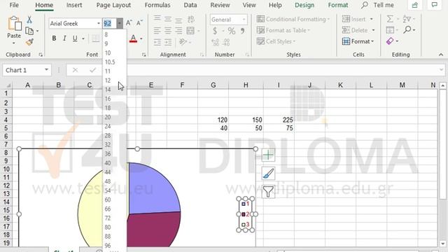448x252 pixels.
Task: Click the Increase Decimal icon
Action: 215,42
